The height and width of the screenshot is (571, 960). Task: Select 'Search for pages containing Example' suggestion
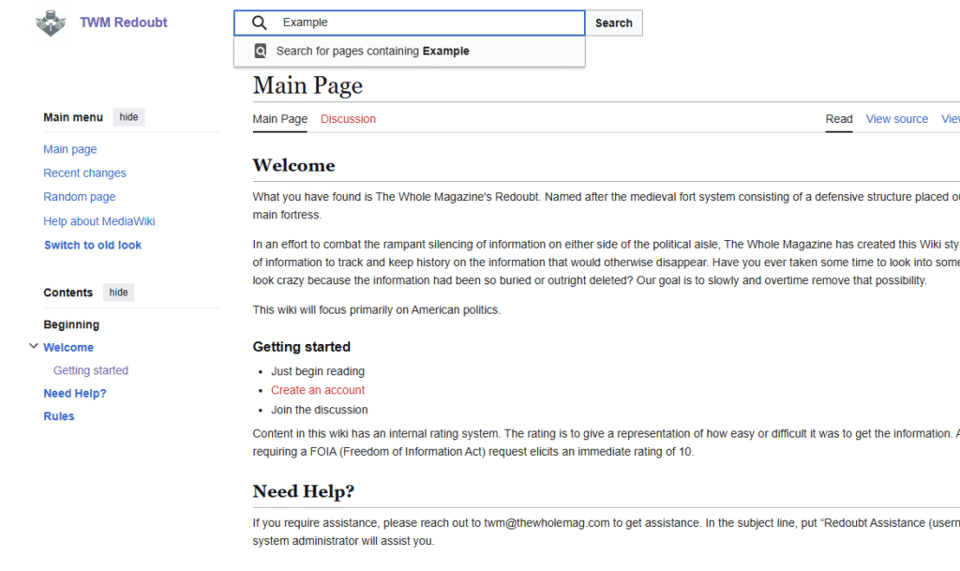coord(372,52)
